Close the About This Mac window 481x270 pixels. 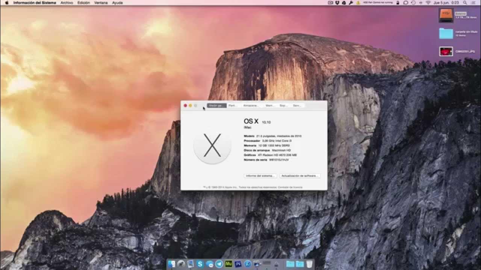185,106
